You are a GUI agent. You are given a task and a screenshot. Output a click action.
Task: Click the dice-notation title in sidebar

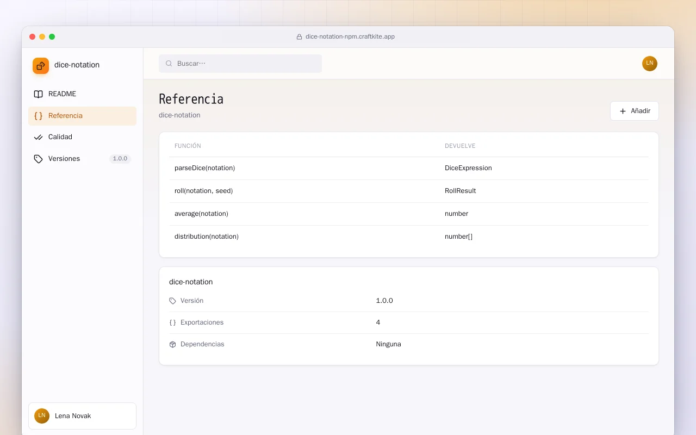[77, 65]
